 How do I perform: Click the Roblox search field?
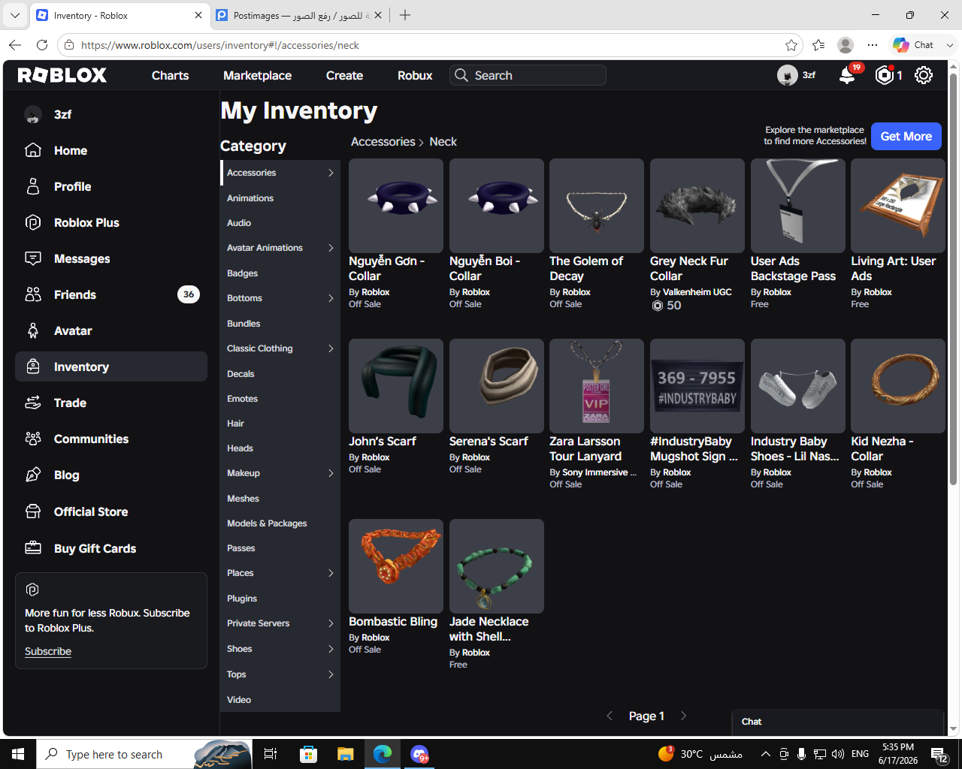[528, 75]
